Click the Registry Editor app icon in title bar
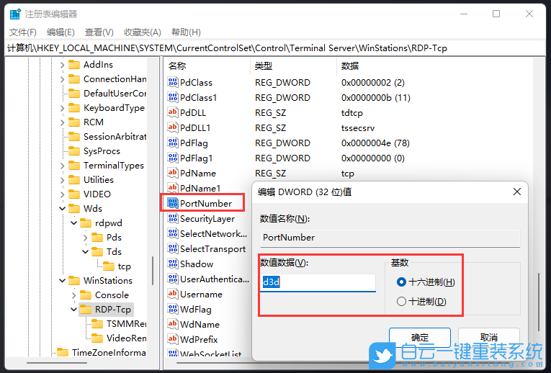551x373 pixels. 15,14
